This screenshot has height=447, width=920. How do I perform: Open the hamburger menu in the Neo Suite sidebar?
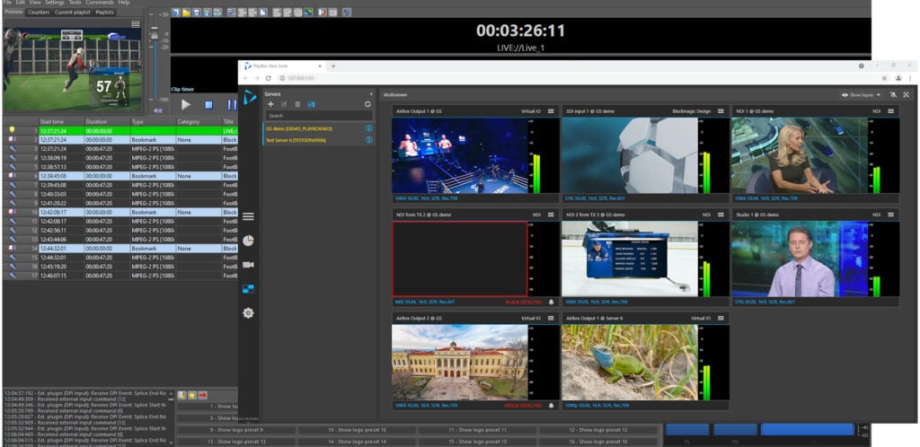248,216
